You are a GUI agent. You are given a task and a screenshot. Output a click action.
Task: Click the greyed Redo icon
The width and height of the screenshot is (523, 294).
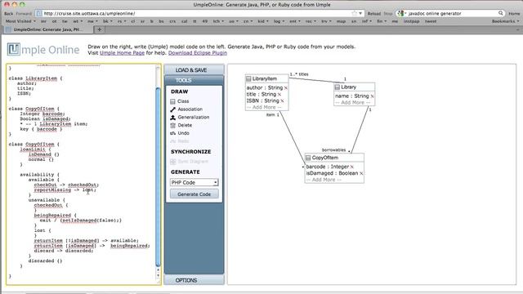pyautogui.click(x=172, y=141)
